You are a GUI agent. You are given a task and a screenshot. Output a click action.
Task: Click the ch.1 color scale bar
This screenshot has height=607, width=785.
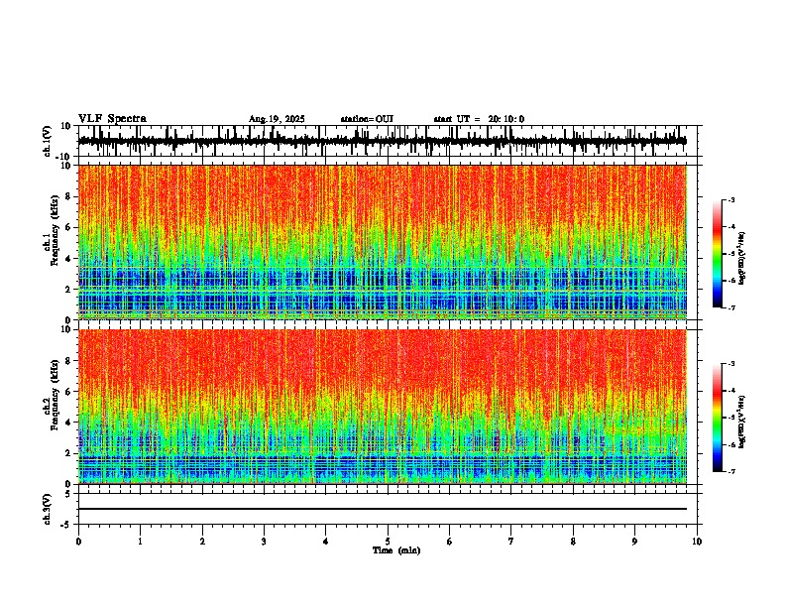click(718, 254)
